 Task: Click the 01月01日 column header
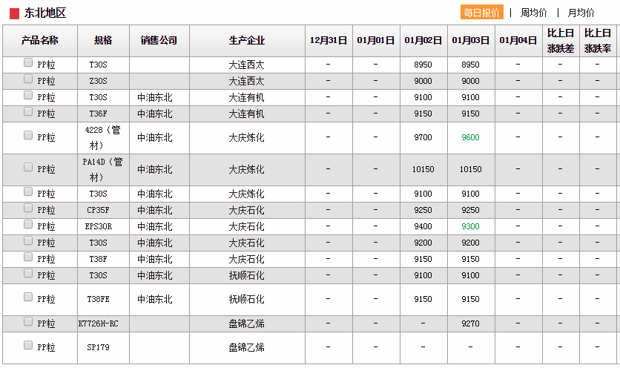(376, 40)
